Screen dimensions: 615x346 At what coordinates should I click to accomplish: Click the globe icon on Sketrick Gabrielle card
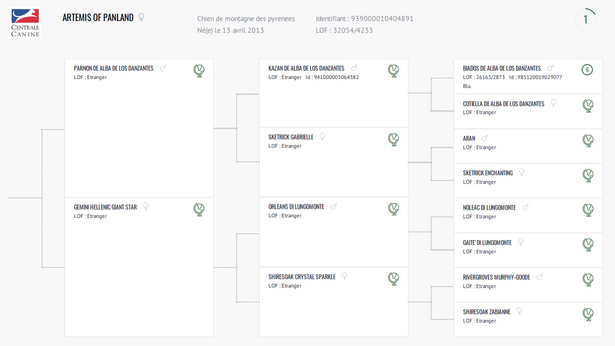coord(394,139)
